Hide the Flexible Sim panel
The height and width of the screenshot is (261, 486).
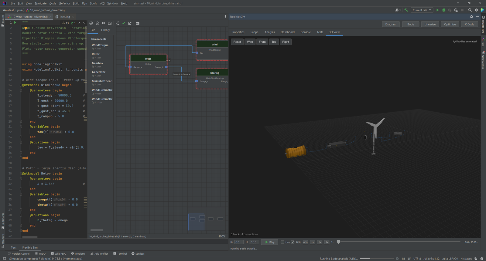click(x=477, y=17)
